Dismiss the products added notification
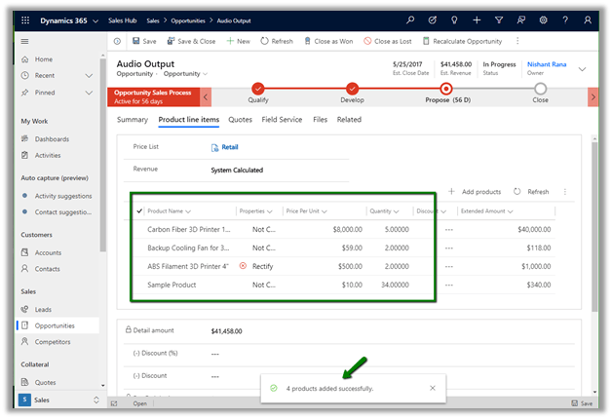The image size is (612, 419). 433,388
